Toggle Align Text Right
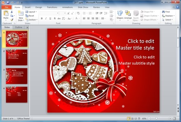This screenshot has height=122, width=181. (x=93, y=18)
